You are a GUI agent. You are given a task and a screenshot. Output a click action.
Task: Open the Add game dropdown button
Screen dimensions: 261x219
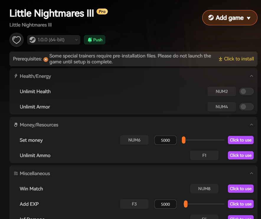[230, 18]
